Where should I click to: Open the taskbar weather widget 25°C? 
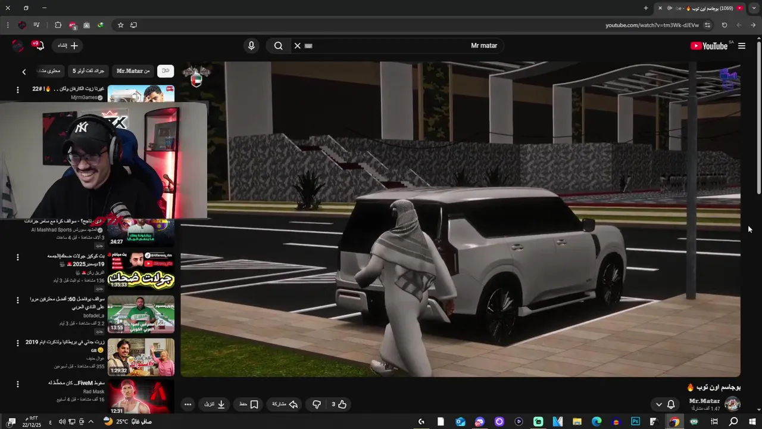tap(127, 422)
